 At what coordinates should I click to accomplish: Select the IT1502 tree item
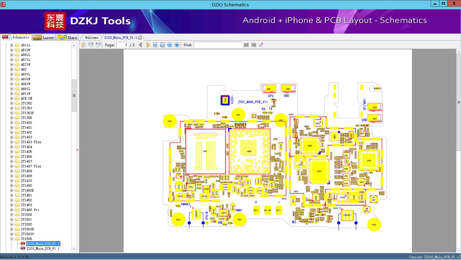(x=26, y=224)
